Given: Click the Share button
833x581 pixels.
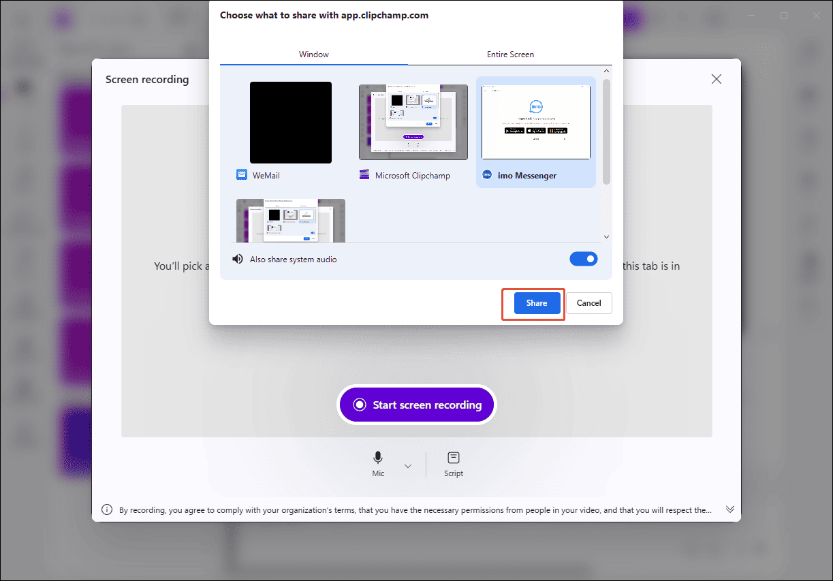Looking at the screenshot, I should point(535,302).
